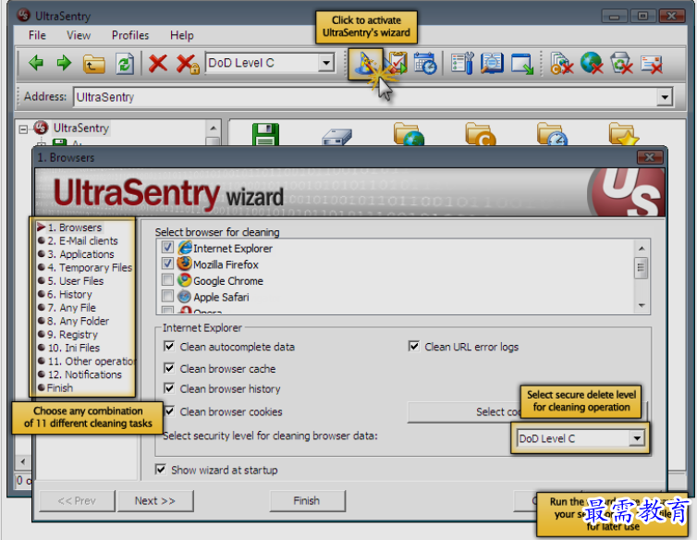Check the Apple Safari browser checkbox
Screen dimensions: 697x540
pos(167,296)
